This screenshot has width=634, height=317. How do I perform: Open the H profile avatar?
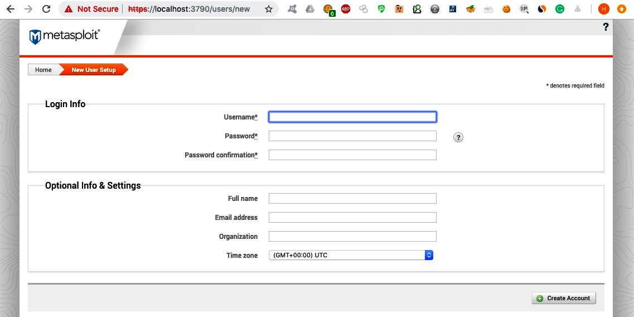[x=604, y=9]
